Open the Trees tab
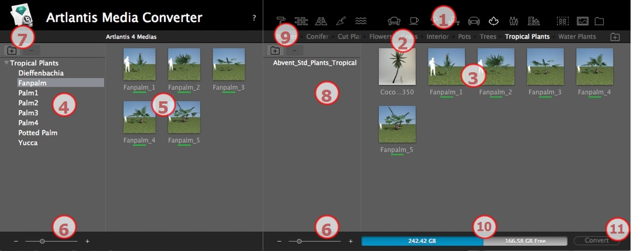This screenshot has height=251, width=637. pyautogui.click(x=488, y=37)
